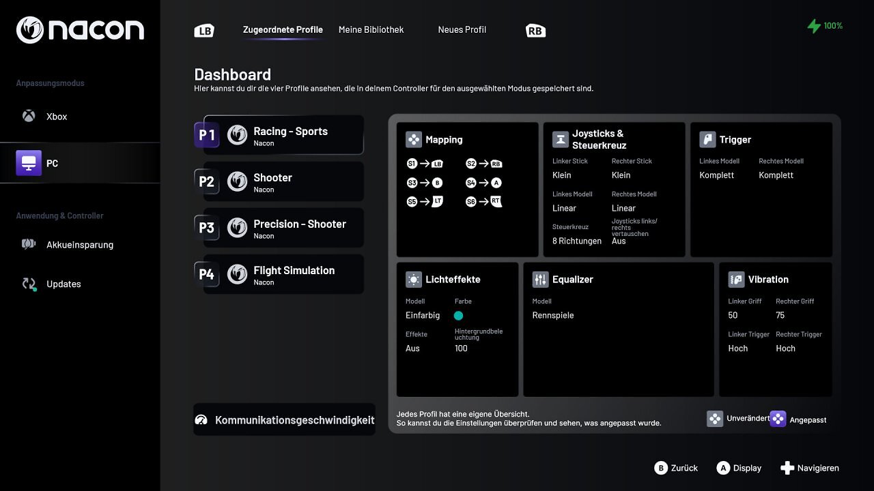Click the Unverändert legend icon
The height and width of the screenshot is (491, 874).
[715, 419]
